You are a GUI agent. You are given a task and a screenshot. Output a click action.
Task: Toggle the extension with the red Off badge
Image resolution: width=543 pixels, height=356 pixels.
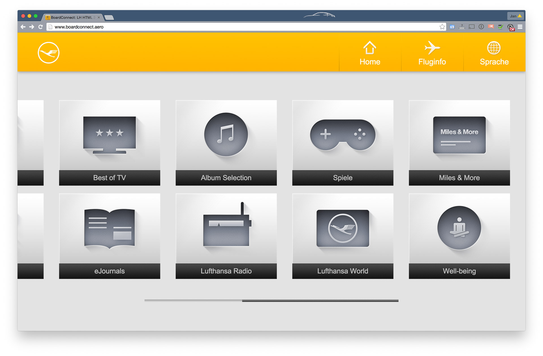click(x=511, y=27)
